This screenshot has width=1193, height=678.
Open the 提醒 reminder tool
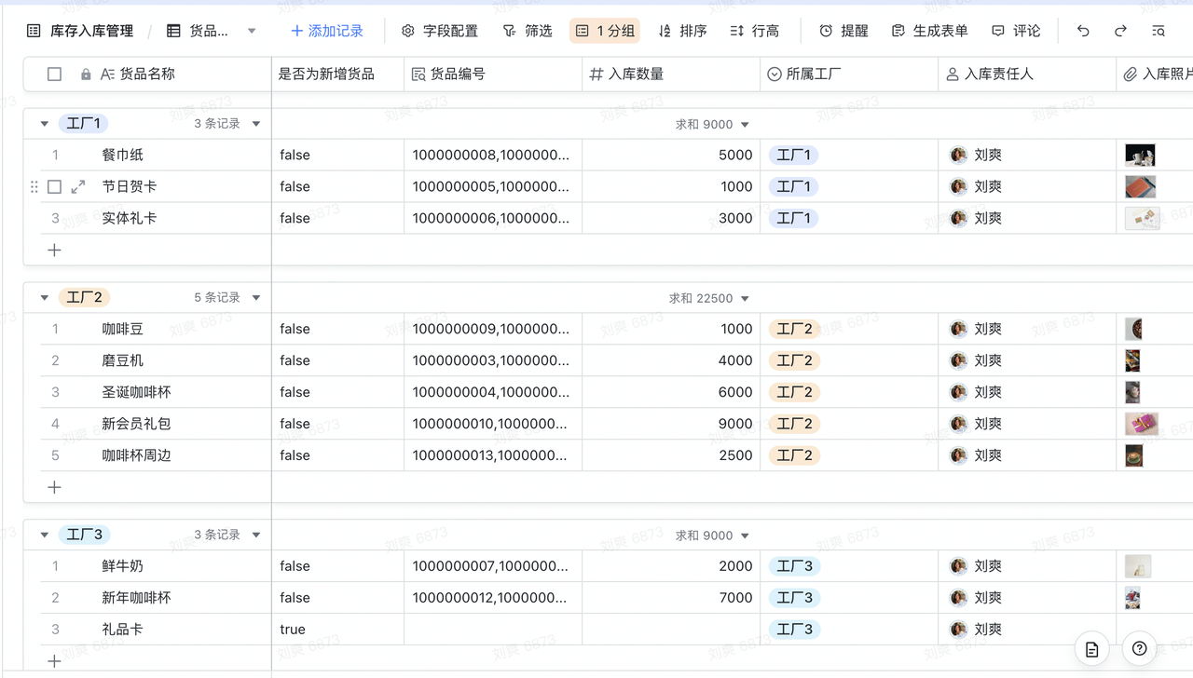[x=843, y=31]
